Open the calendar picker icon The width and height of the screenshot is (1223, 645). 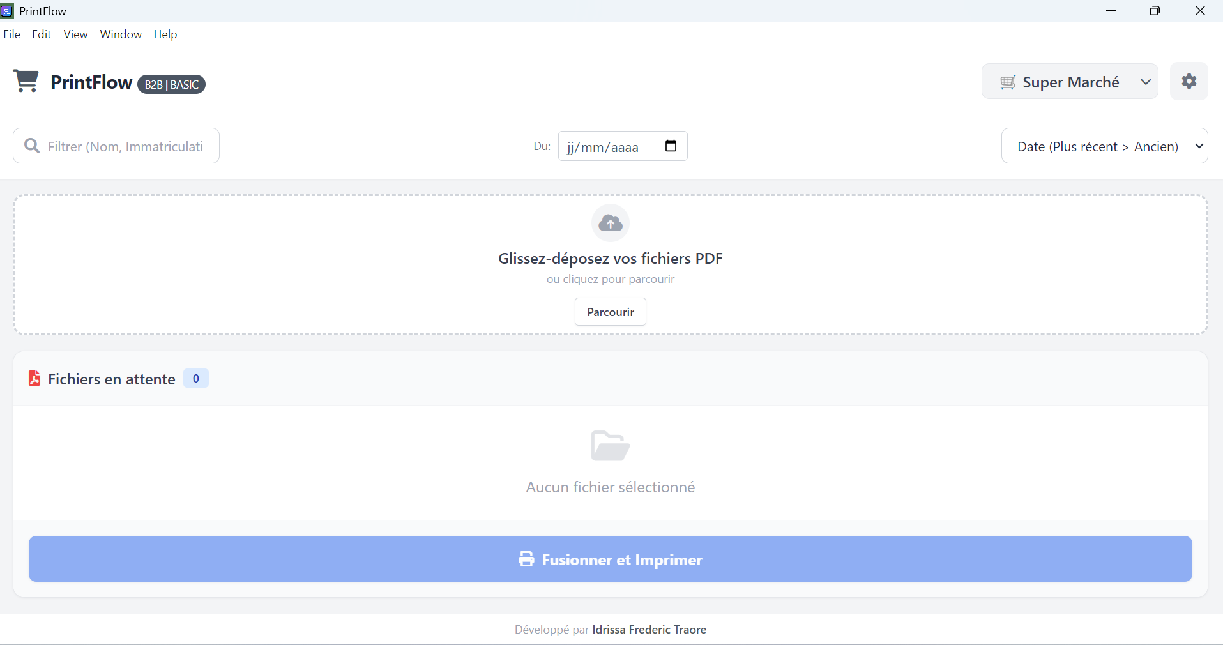pos(671,146)
